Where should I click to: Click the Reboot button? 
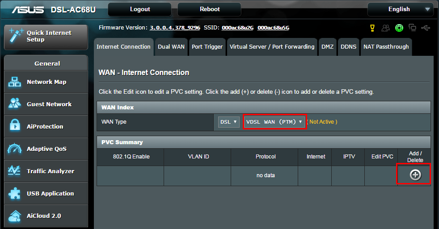click(x=209, y=9)
